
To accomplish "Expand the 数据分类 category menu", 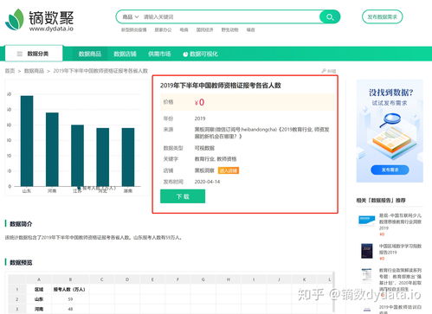I will click(x=34, y=54).
